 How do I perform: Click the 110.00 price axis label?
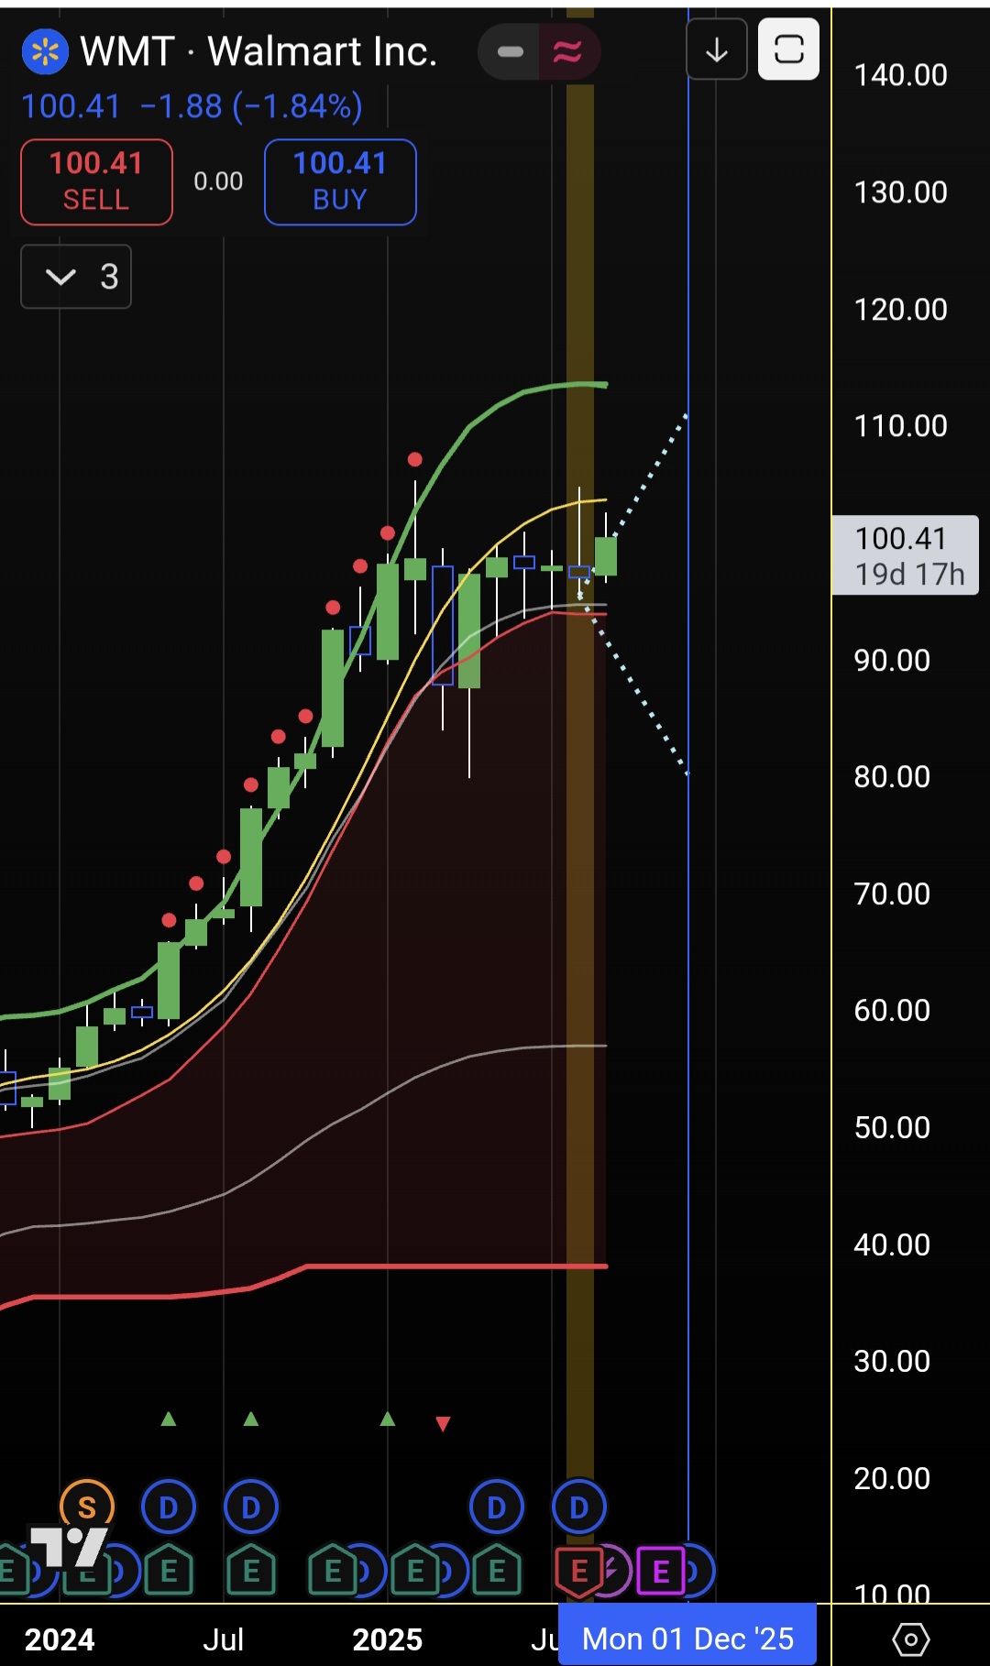coord(900,426)
